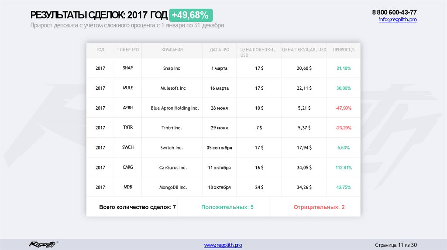The height and width of the screenshot is (250, 447).
Task: Select the 112,81% growth value
Action: click(344, 168)
